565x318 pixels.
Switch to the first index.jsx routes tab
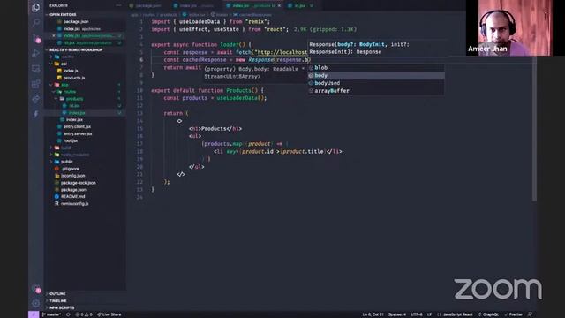(193, 6)
